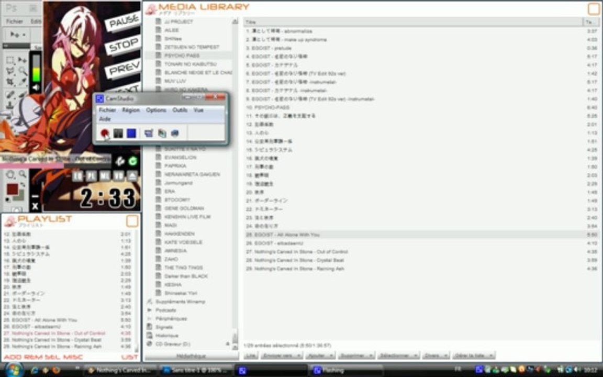Open the Vue menu in CamStudio
This screenshot has width=603, height=377.
(x=198, y=110)
